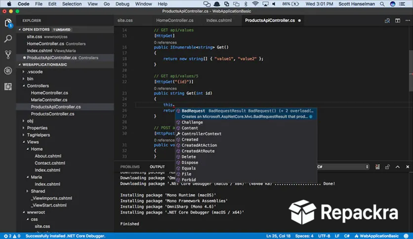Collapse the Controllers folder
Screen dimensions: 413x239
click(x=24, y=86)
